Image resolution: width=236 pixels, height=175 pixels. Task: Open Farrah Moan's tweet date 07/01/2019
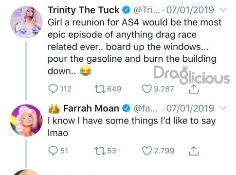190,108
